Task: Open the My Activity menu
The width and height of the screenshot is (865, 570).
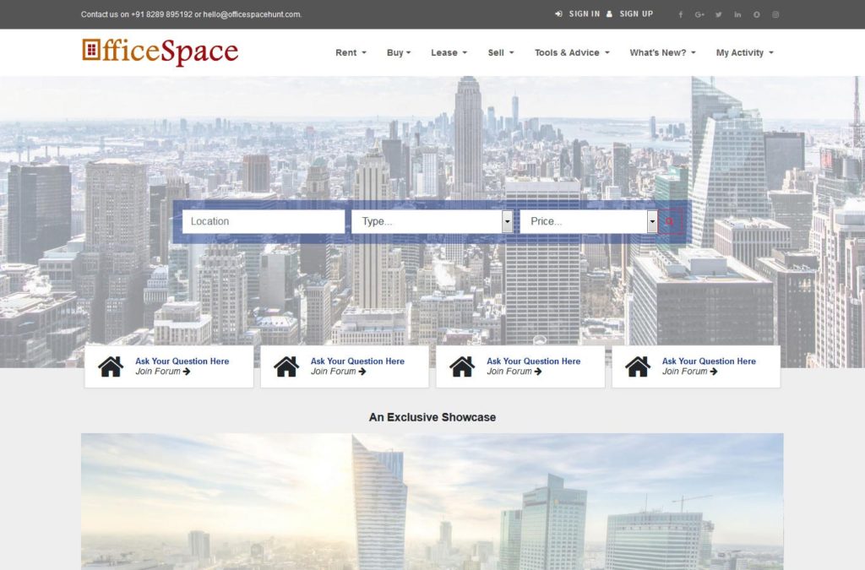Action: point(744,52)
